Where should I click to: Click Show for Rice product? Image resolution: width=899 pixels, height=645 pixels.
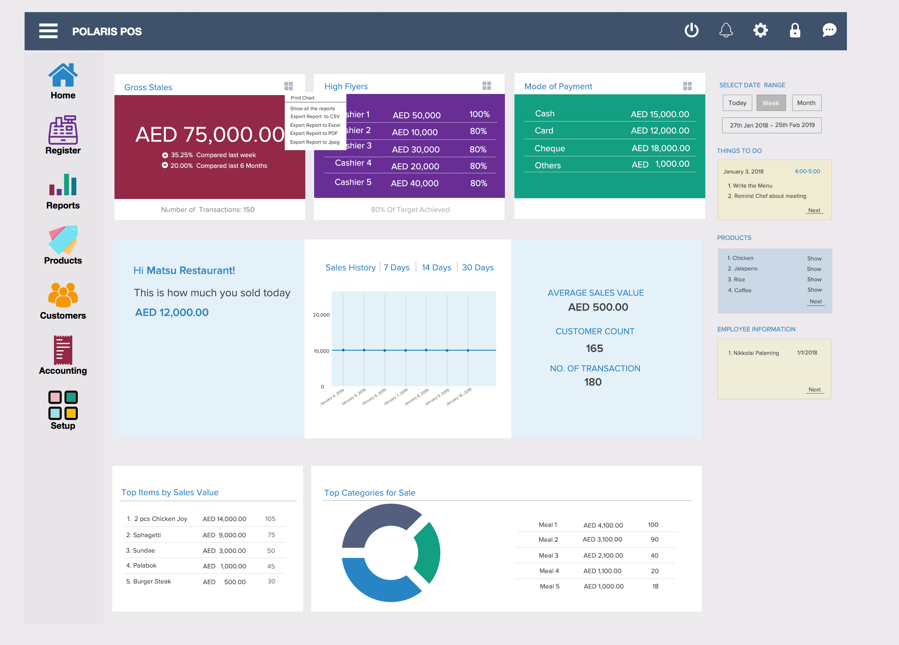pos(814,280)
